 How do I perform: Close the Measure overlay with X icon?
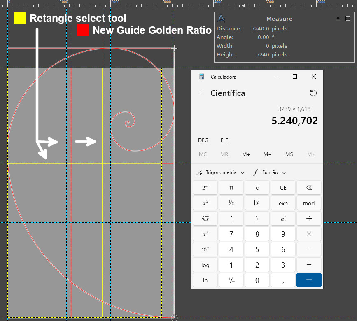click(348, 19)
